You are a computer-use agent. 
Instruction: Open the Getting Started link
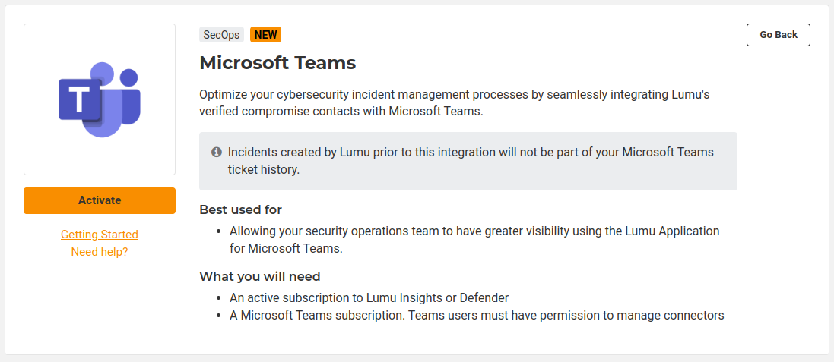(x=100, y=235)
